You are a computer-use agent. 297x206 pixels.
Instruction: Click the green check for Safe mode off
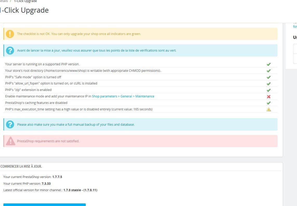click(x=269, y=77)
